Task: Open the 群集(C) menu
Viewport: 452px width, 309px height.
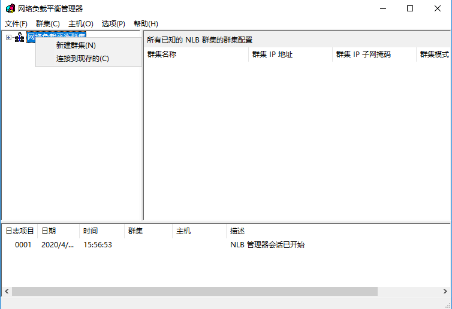Action: point(48,23)
